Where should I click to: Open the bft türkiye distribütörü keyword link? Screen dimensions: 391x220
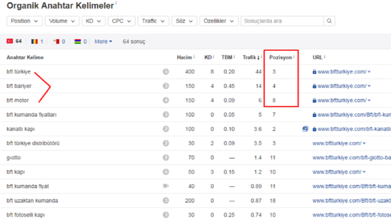point(33,143)
